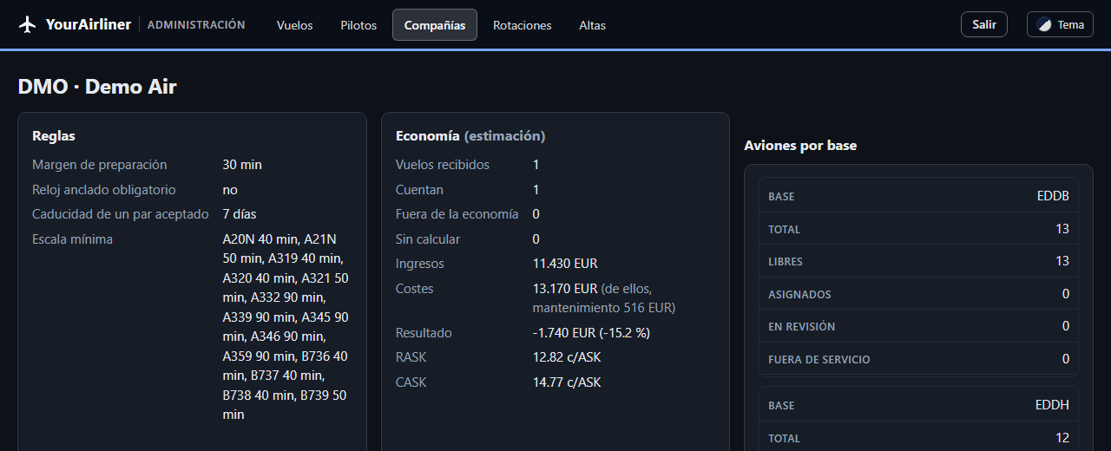
Task: Open the Vuelos tab
Action: [295, 25]
